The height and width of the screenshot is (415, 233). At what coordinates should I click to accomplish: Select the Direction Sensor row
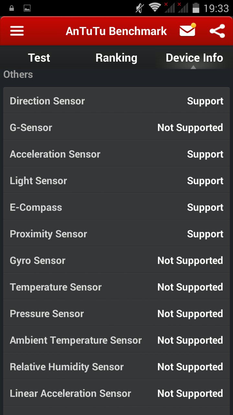116,101
